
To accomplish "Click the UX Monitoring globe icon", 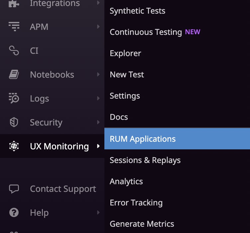I will pos(14,146).
